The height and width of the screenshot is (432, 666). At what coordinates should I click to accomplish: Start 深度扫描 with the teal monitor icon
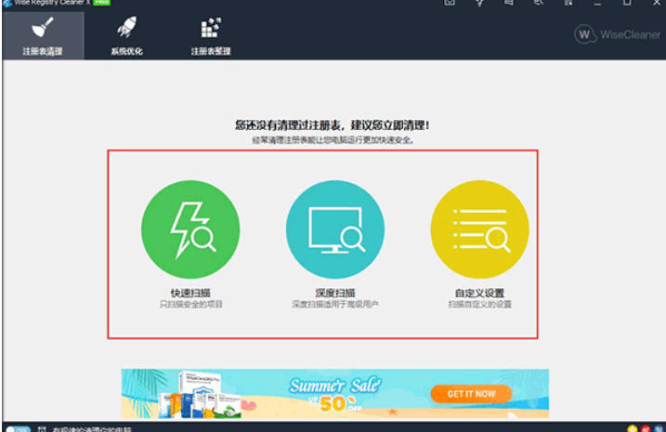(335, 229)
